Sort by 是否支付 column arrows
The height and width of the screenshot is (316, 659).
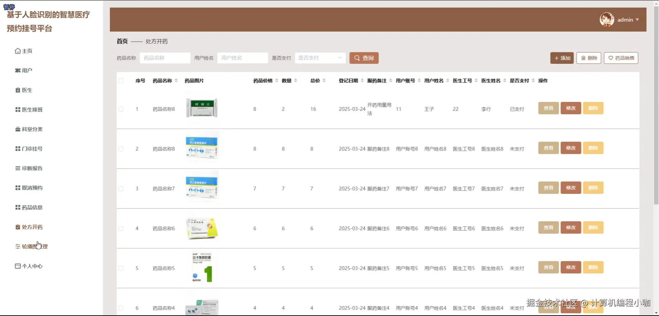[x=533, y=81]
